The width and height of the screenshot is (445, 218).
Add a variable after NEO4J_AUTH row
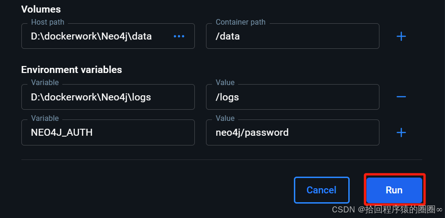coord(401,132)
